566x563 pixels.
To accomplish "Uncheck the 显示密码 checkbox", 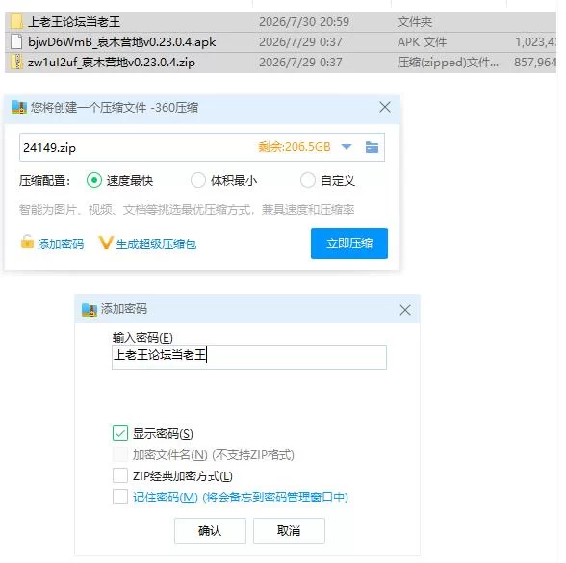I will [120, 433].
